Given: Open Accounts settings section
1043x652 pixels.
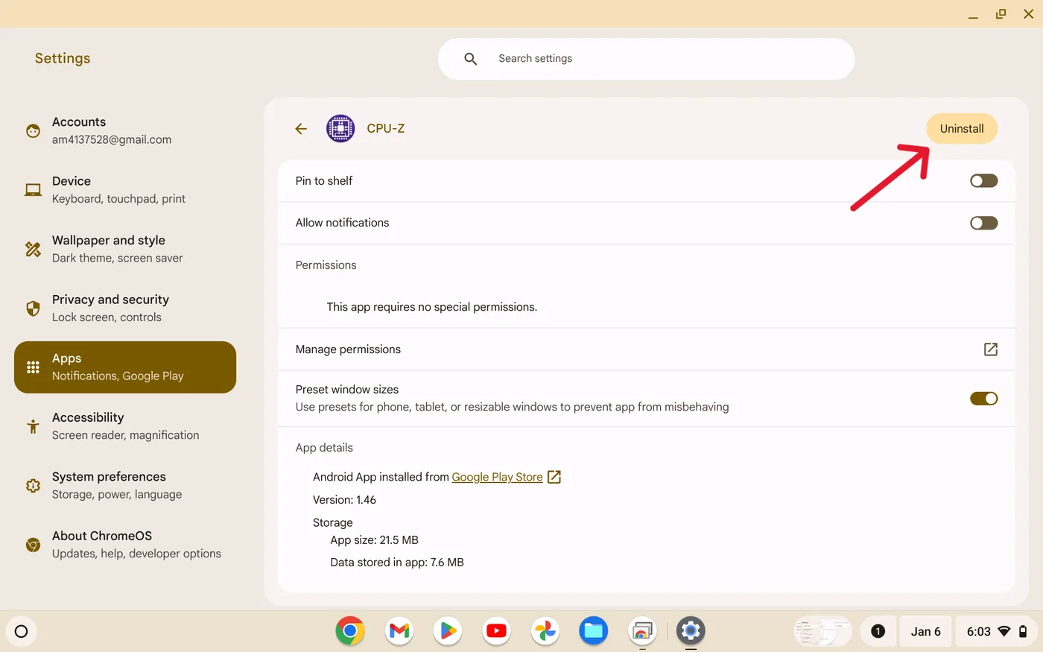Looking at the screenshot, I should (x=125, y=131).
